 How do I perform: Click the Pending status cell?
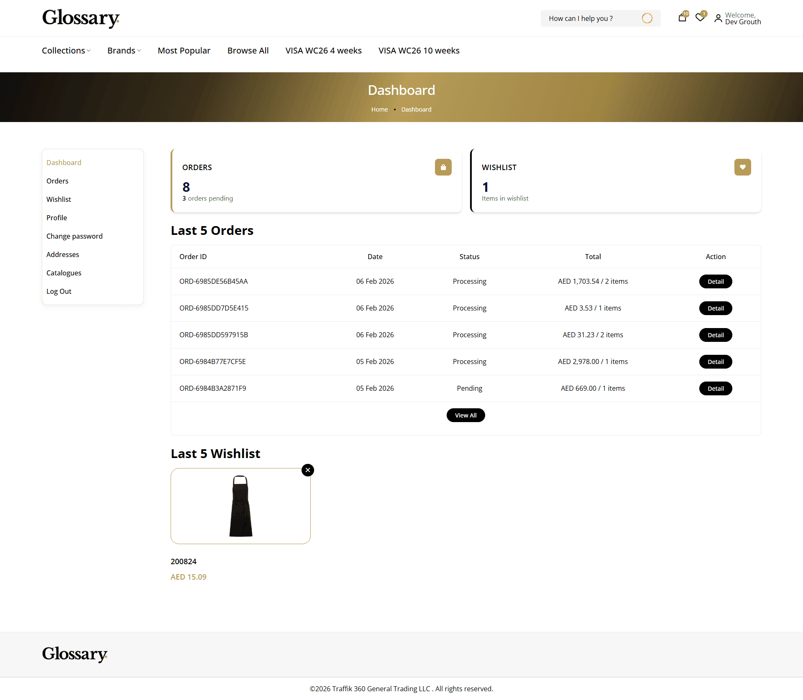470,388
